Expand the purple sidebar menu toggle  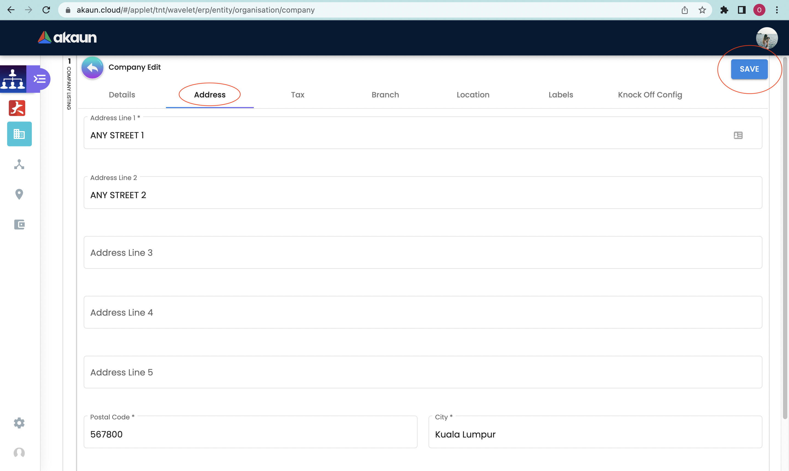tap(40, 79)
